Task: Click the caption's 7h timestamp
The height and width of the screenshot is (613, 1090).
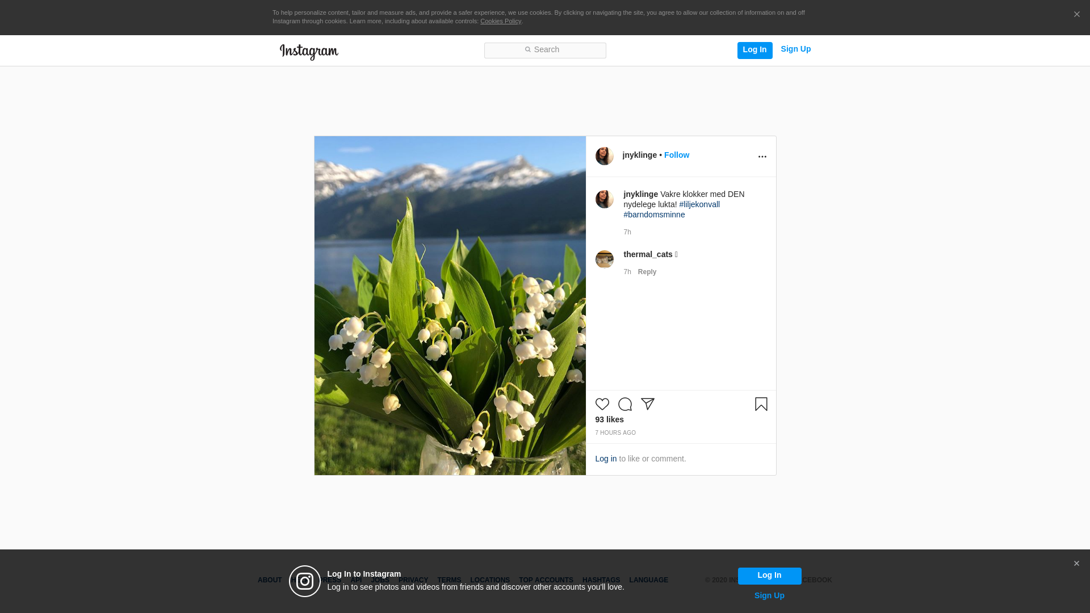Action: click(627, 232)
